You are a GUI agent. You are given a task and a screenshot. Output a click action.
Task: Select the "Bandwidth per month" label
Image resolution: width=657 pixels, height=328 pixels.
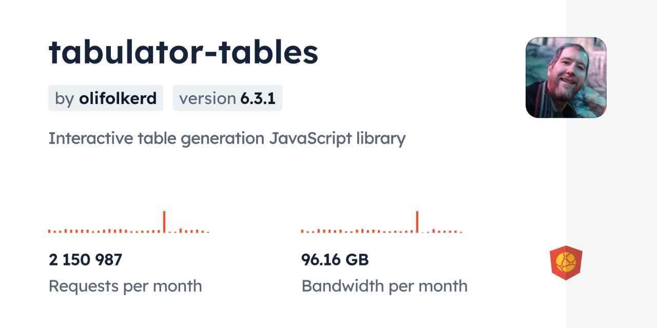[x=384, y=286]
